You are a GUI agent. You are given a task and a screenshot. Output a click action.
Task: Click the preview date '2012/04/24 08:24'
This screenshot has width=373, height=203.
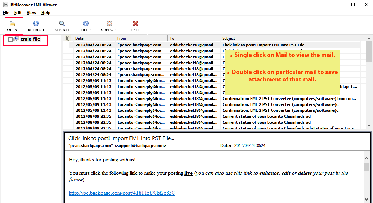pos(250,146)
